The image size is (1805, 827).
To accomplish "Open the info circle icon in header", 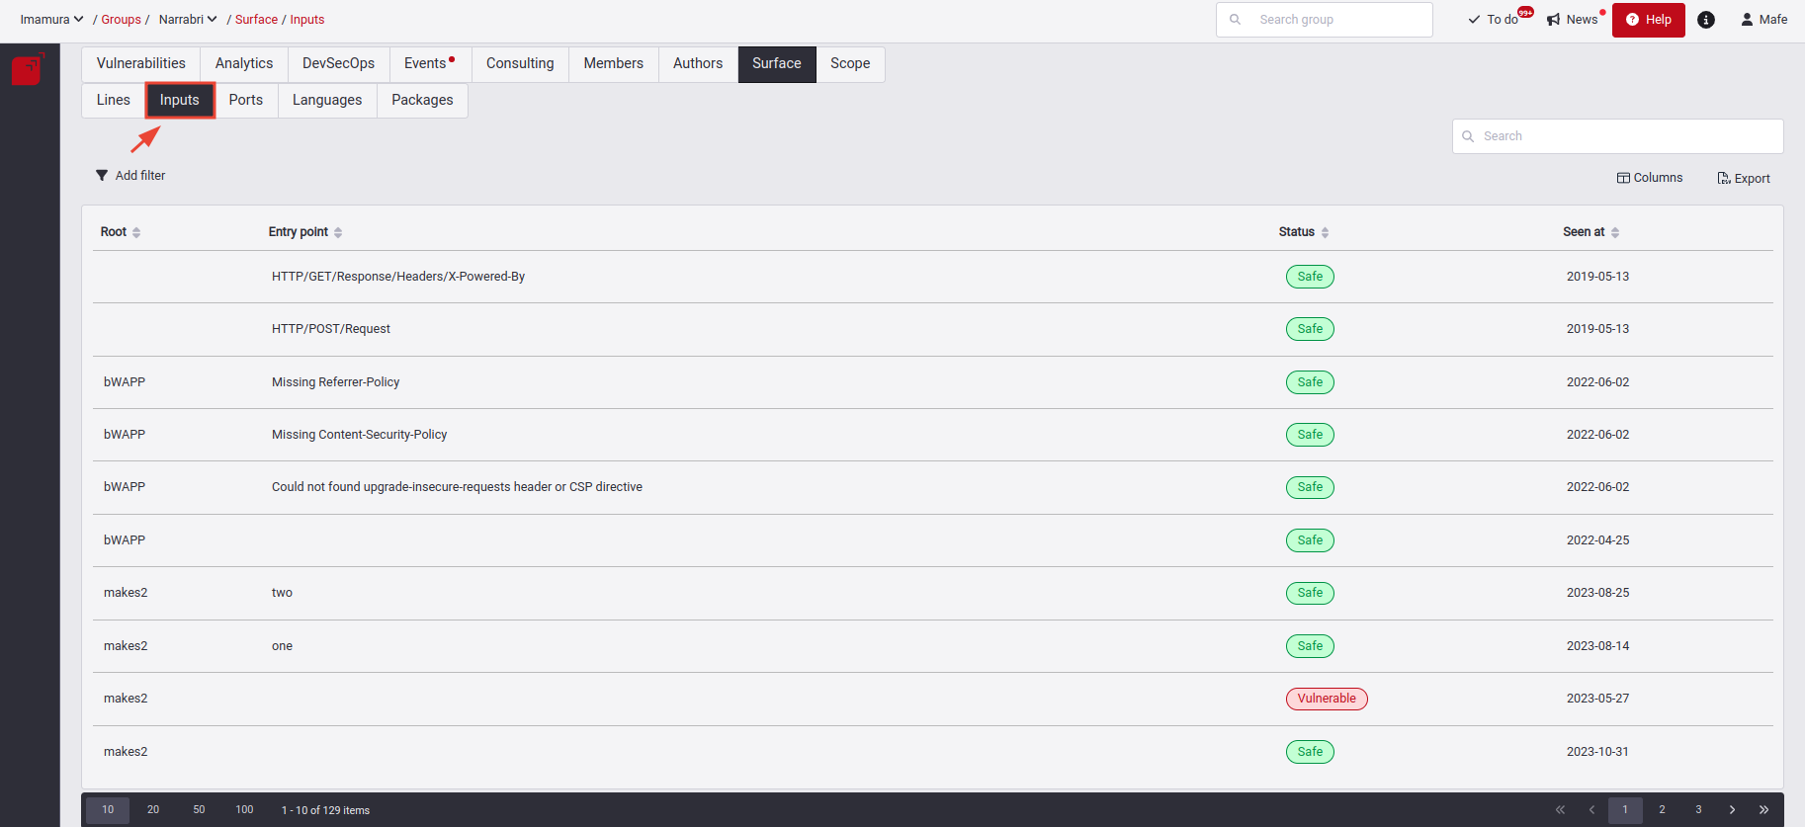I will click(x=1706, y=20).
